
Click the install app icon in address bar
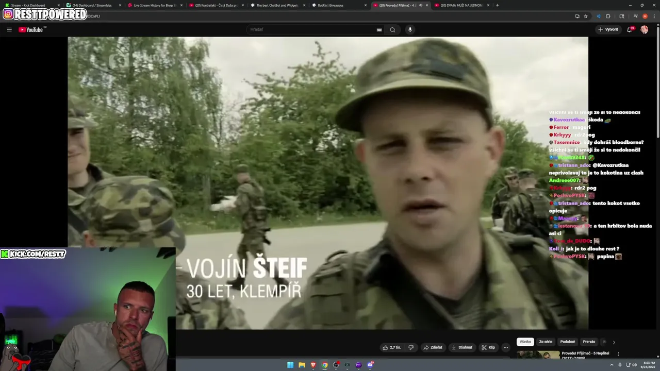(x=577, y=16)
